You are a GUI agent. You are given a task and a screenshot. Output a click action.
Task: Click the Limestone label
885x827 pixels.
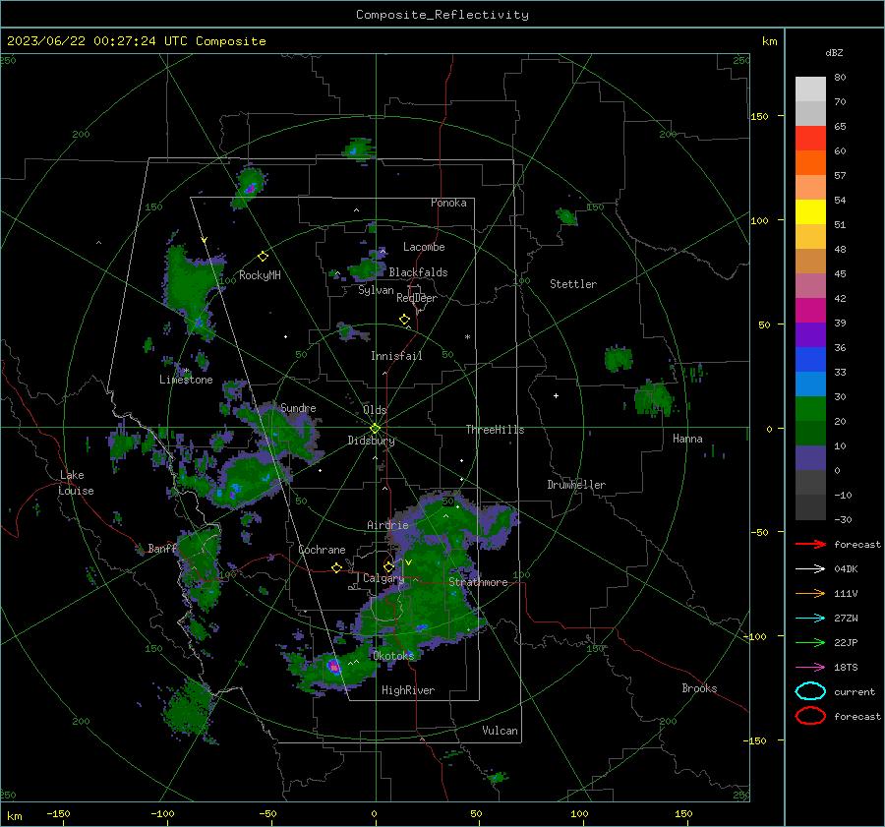click(186, 380)
